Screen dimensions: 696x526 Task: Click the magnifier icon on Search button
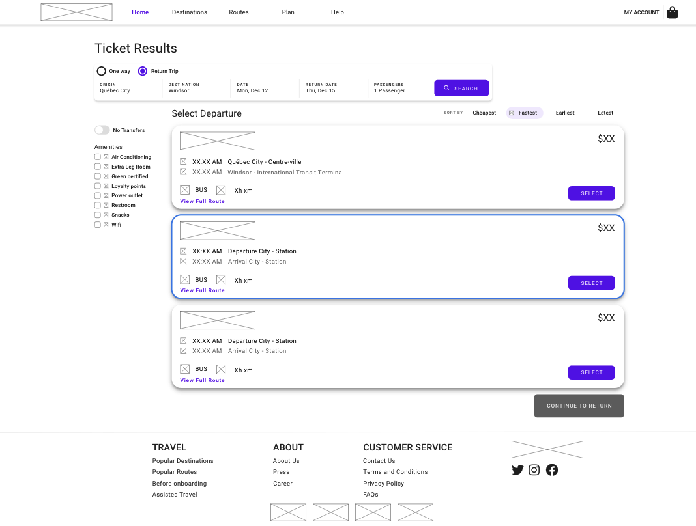pyautogui.click(x=446, y=88)
